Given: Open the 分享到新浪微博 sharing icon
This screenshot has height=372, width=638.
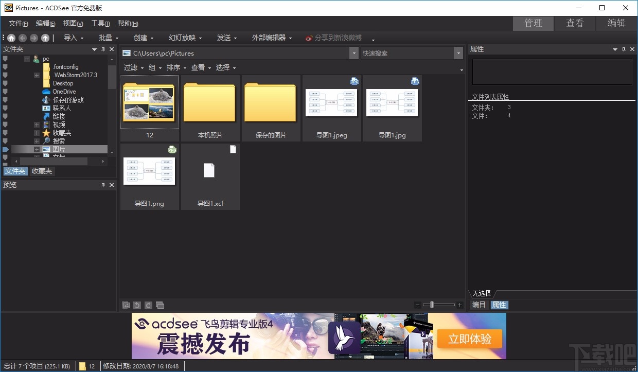Looking at the screenshot, I should pyautogui.click(x=308, y=37).
